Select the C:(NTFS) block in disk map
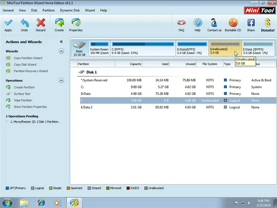Image resolution: width=277 pixels, height=208 pixels. coord(143,49)
